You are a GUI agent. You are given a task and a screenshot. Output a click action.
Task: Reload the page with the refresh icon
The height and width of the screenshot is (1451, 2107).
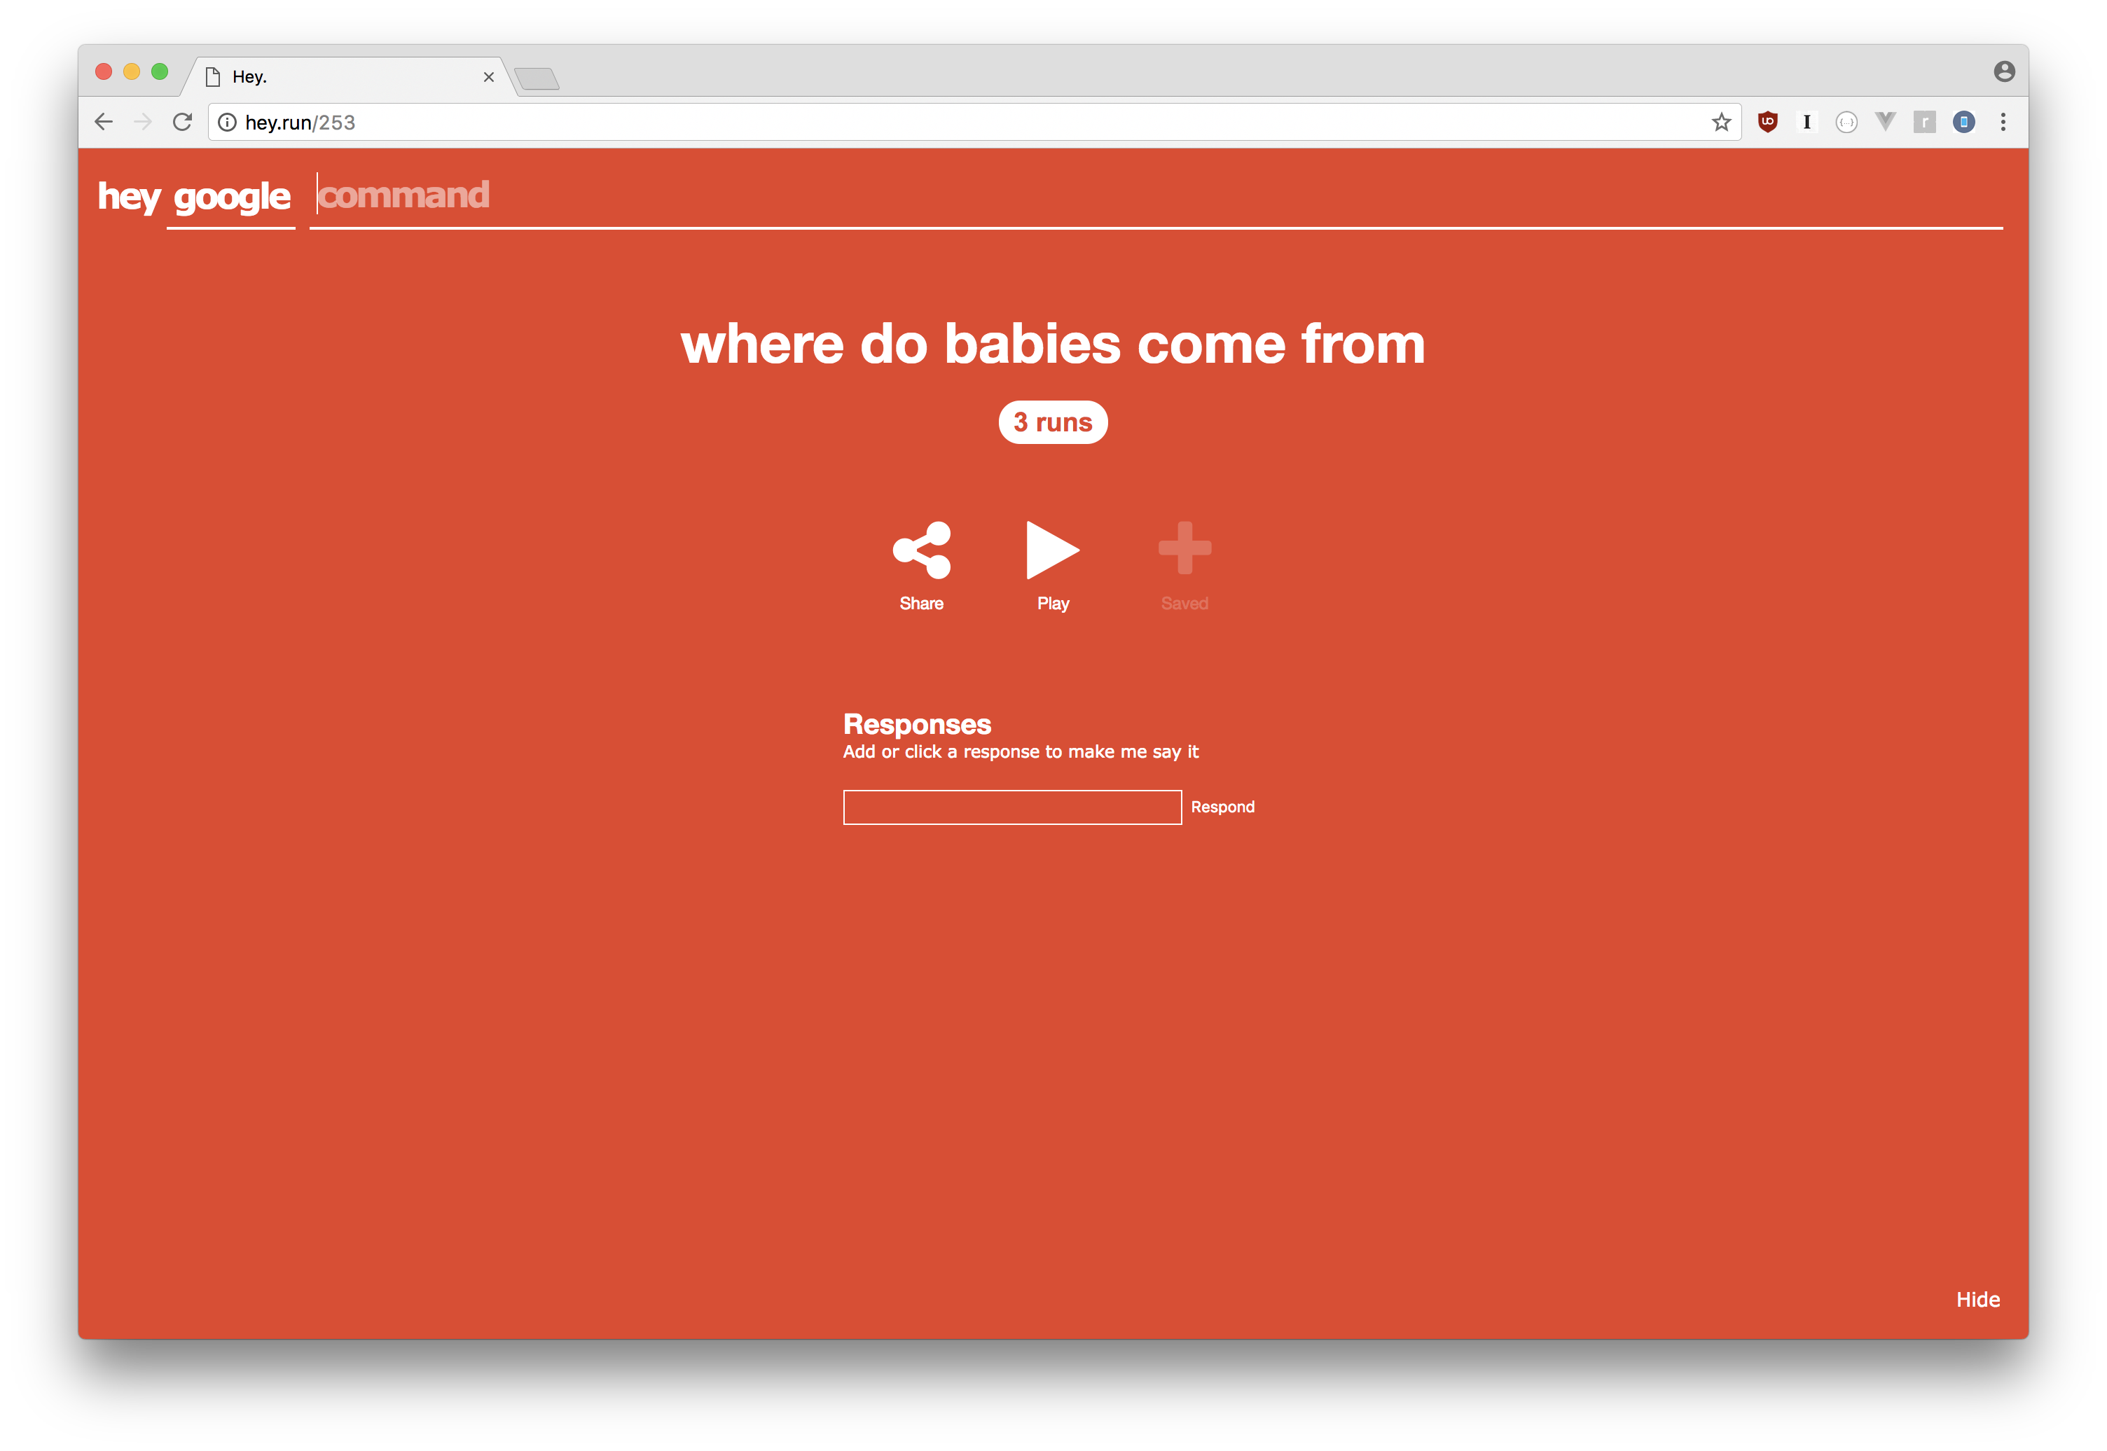click(x=182, y=122)
